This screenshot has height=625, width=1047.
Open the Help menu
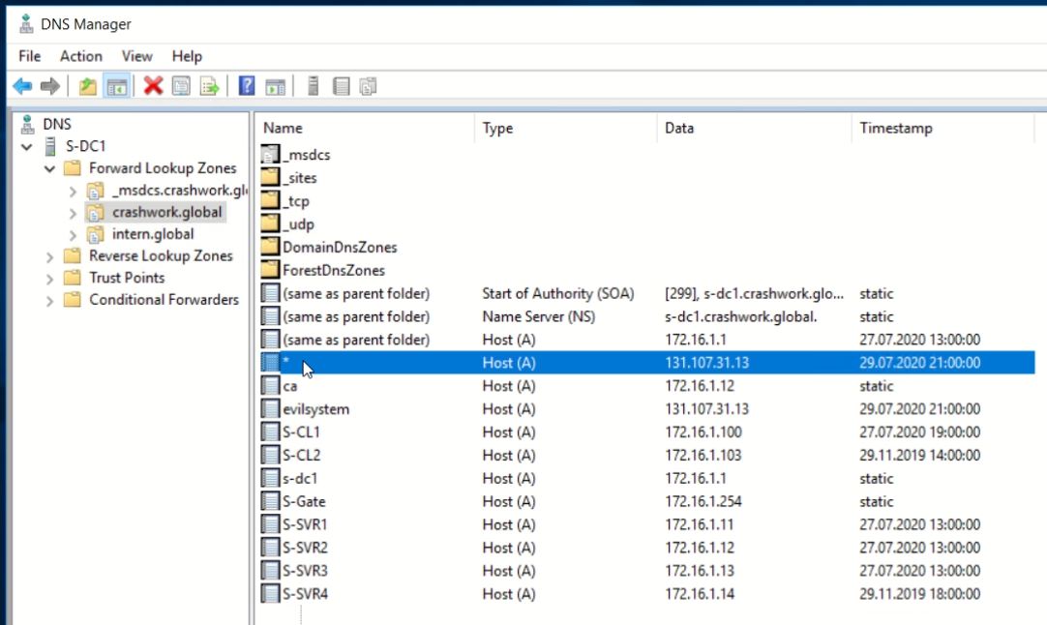[x=187, y=56]
